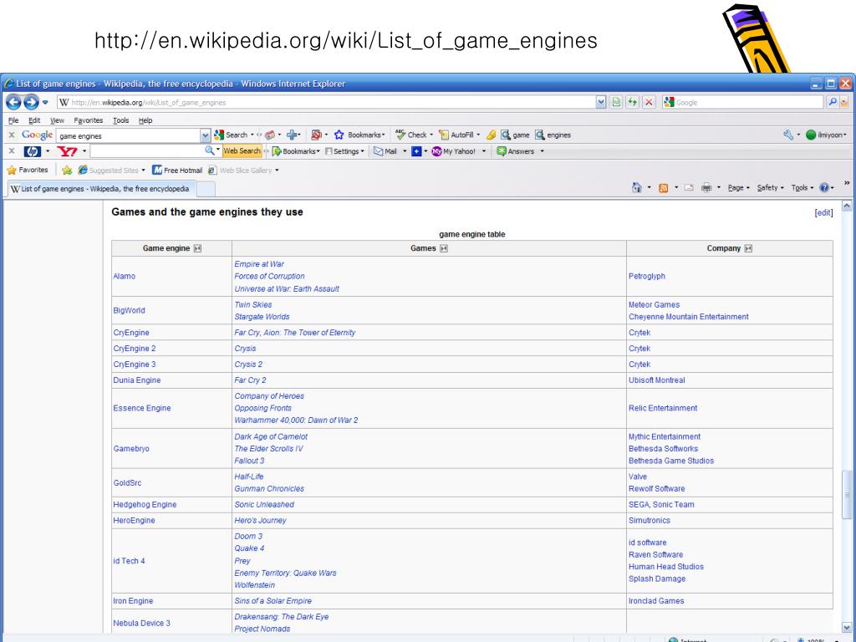The image size is (856, 642).
Task: Open the Relic Entertainment company link
Action: pyautogui.click(x=663, y=408)
